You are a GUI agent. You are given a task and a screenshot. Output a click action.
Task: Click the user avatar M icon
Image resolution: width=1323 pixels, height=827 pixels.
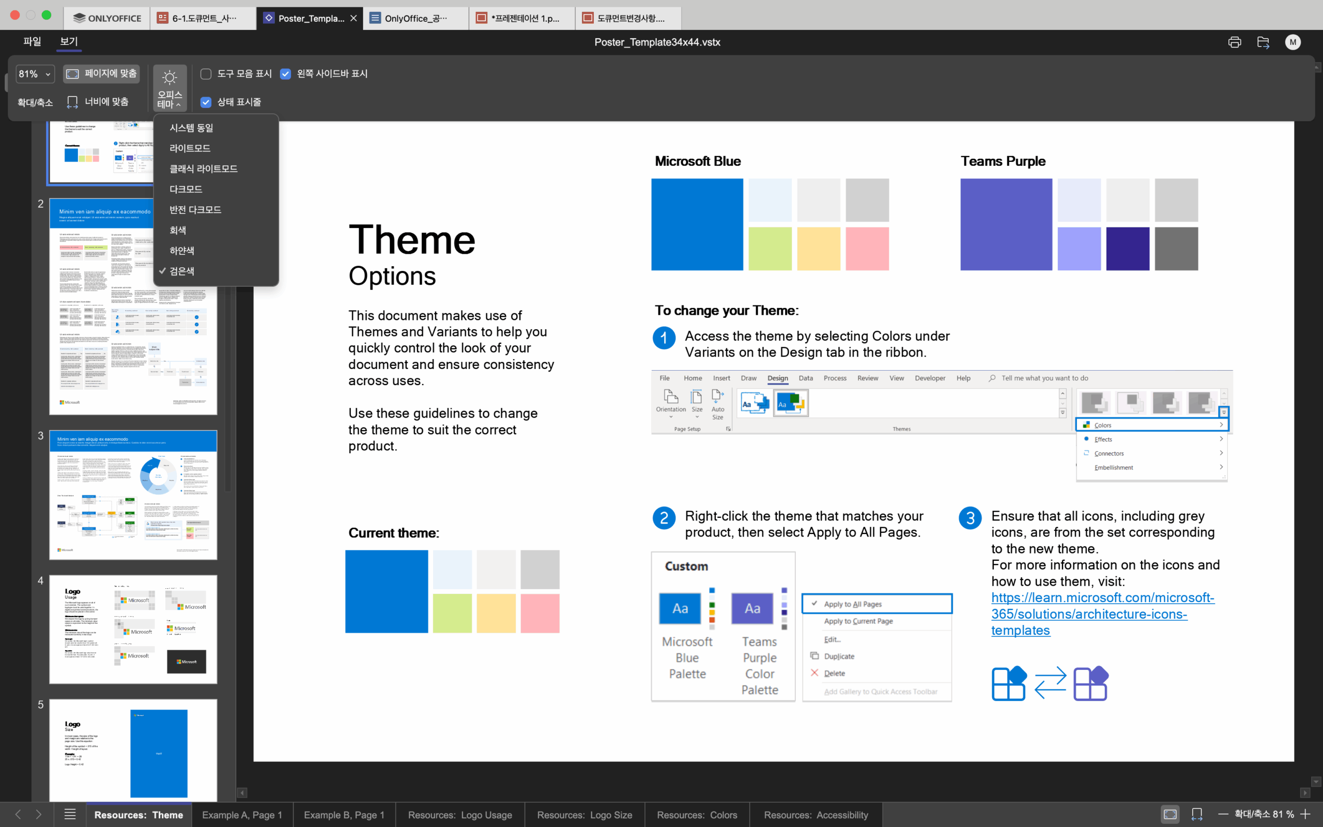(x=1293, y=42)
